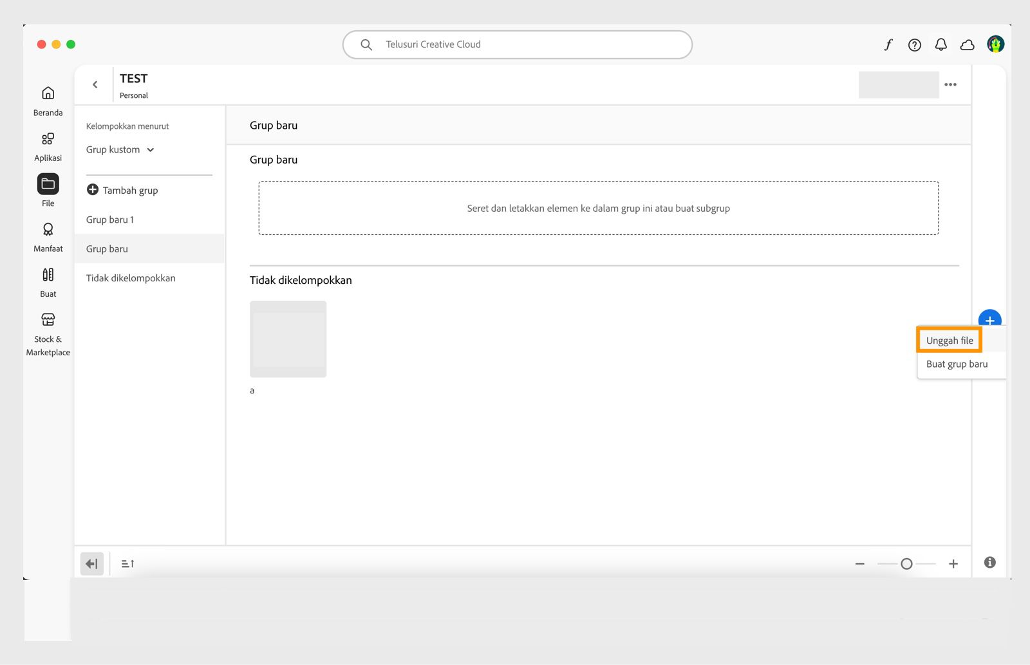Click the Personal label under TEST
Image resolution: width=1030 pixels, height=665 pixels.
pyautogui.click(x=134, y=95)
